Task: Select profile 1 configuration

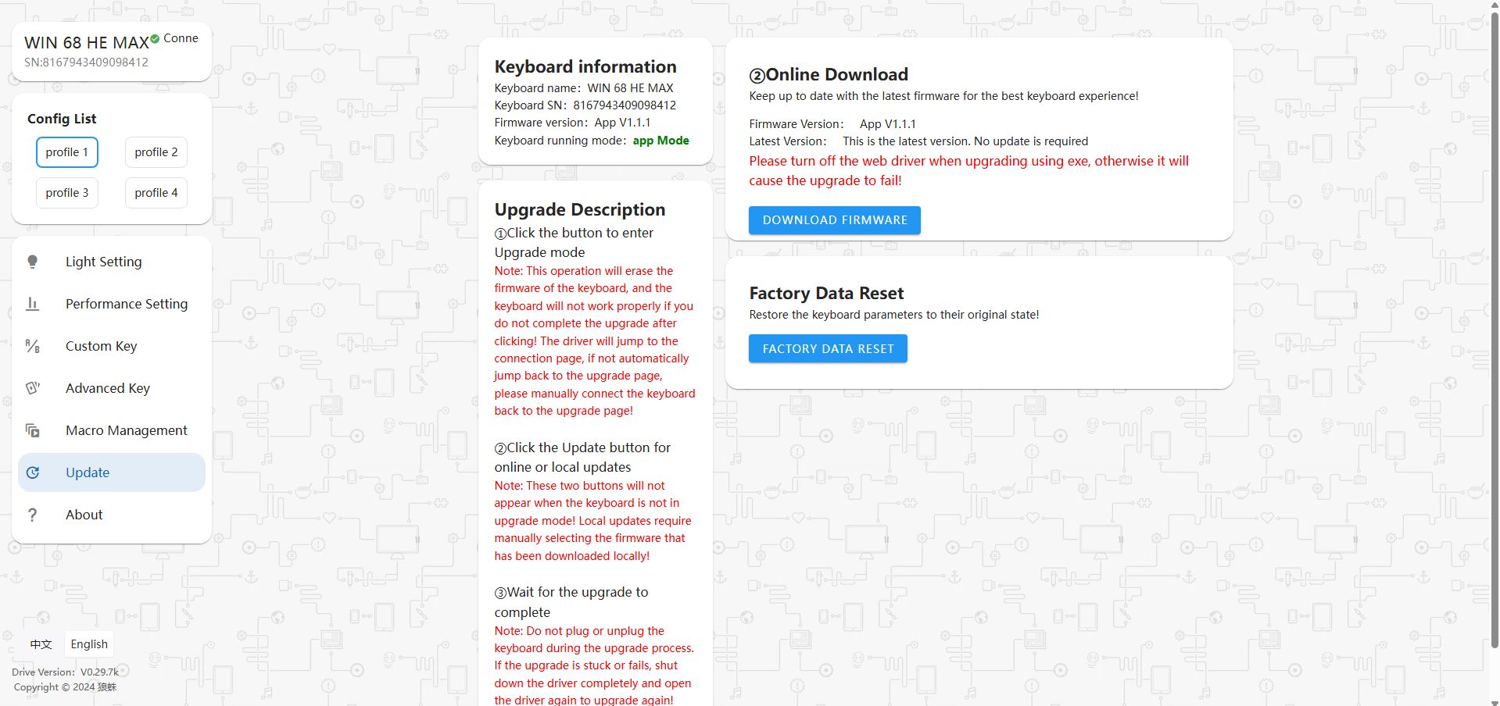Action: [67, 152]
